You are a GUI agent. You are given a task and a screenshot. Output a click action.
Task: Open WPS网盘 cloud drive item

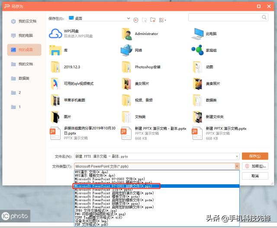pyautogui.click(x=71, y=33)
